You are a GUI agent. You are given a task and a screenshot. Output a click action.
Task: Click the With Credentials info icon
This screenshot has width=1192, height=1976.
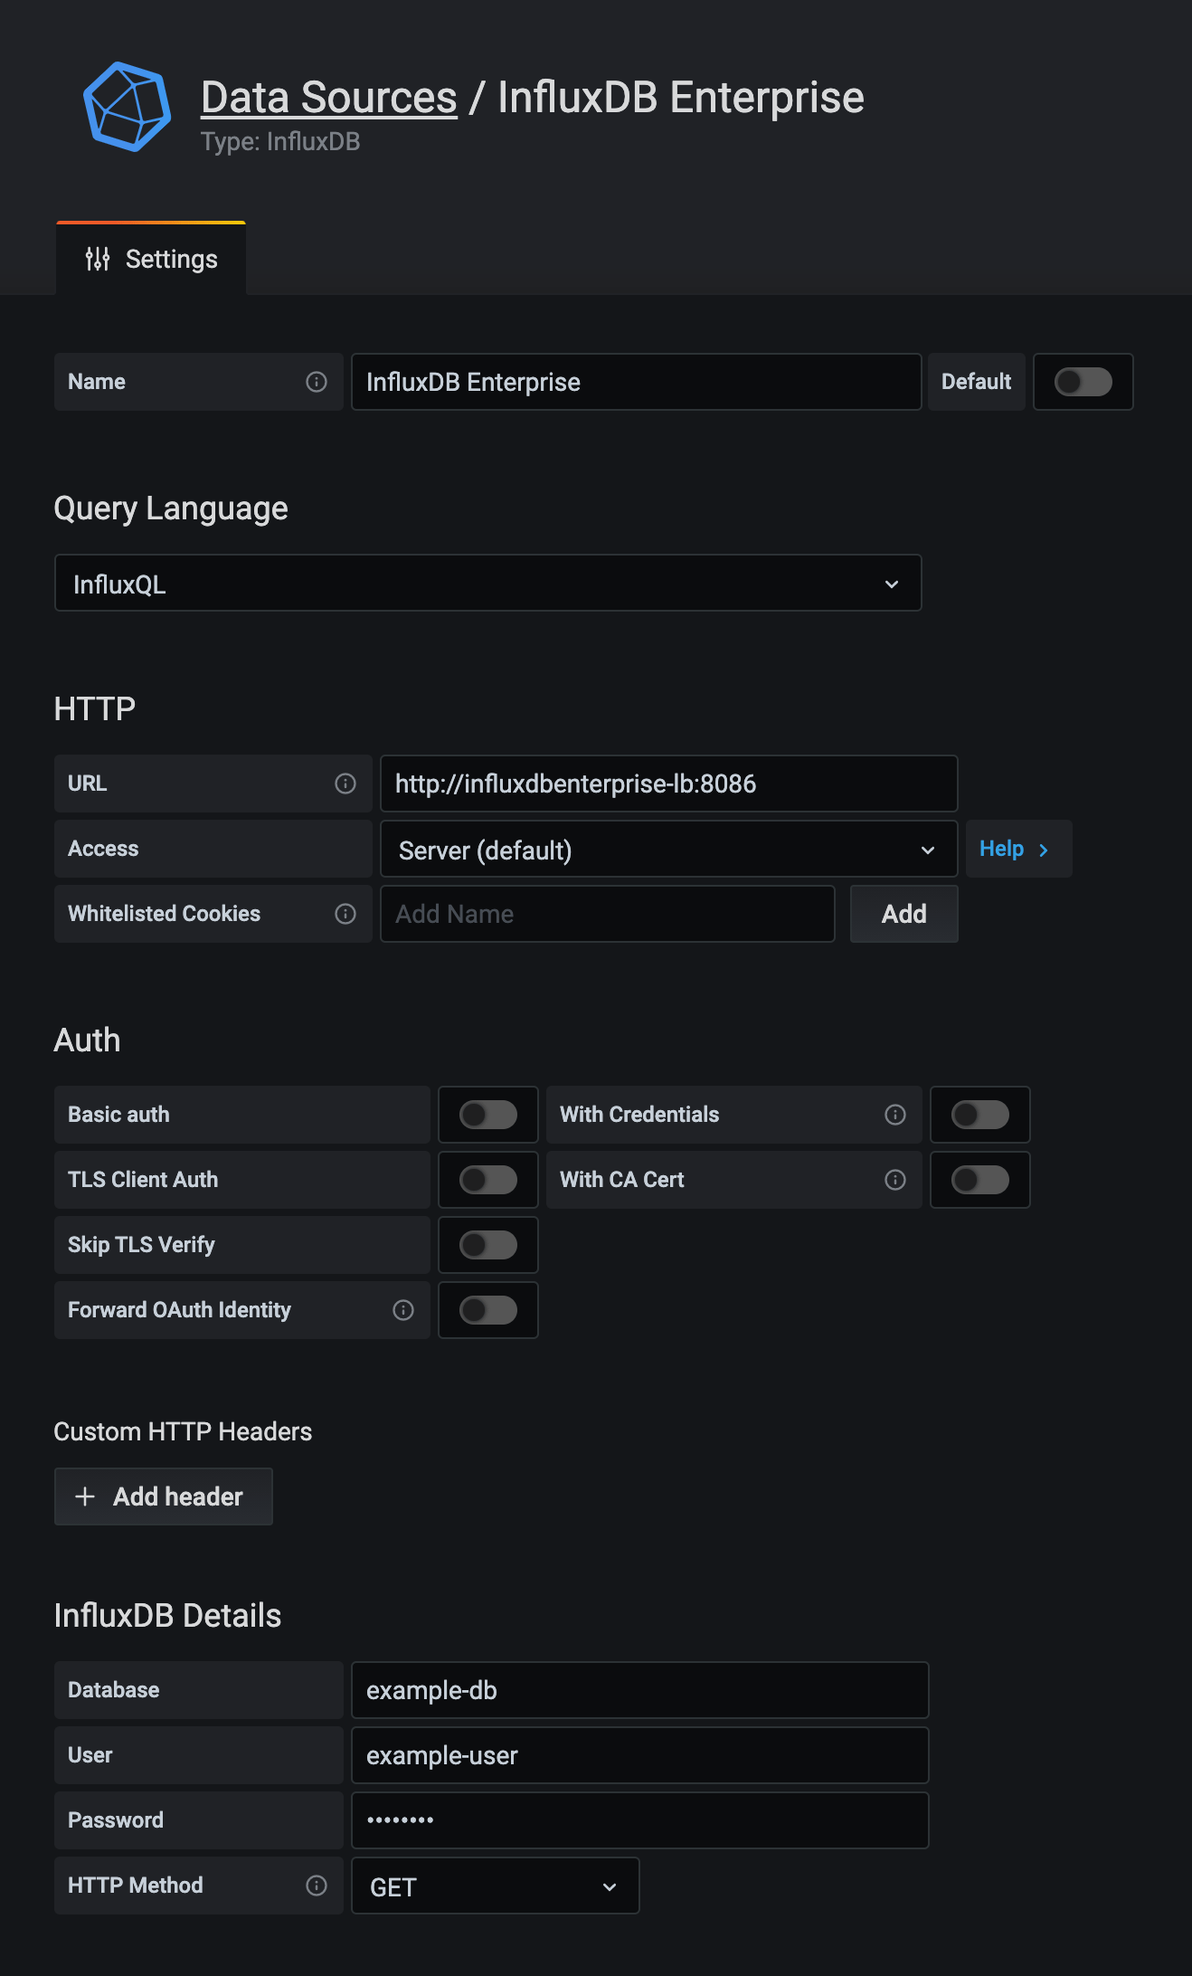[895, 1115]
